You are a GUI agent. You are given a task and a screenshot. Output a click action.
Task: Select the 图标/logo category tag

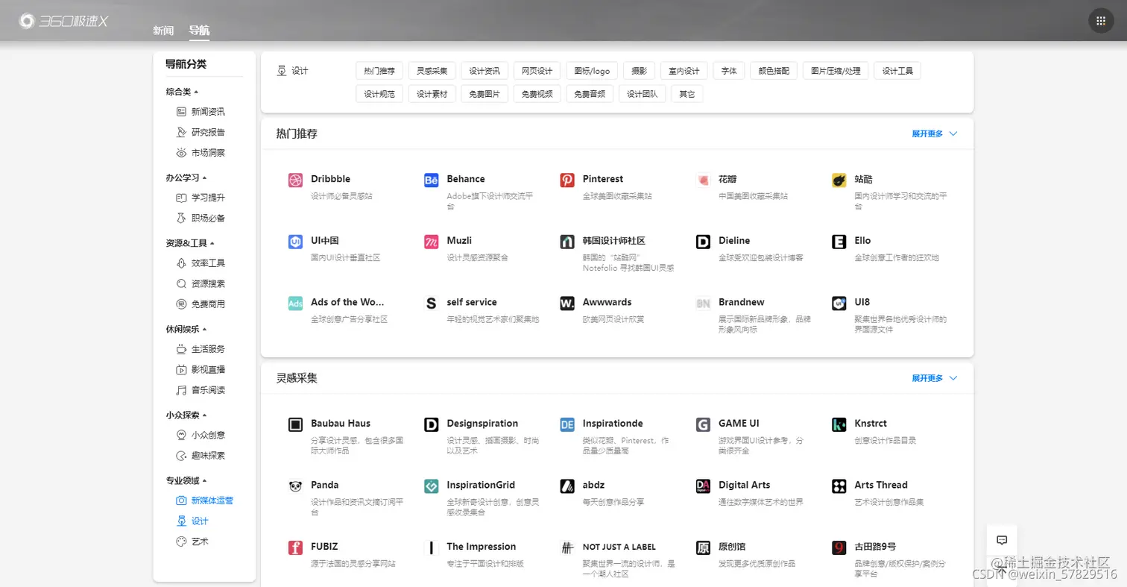click(592, 71)
